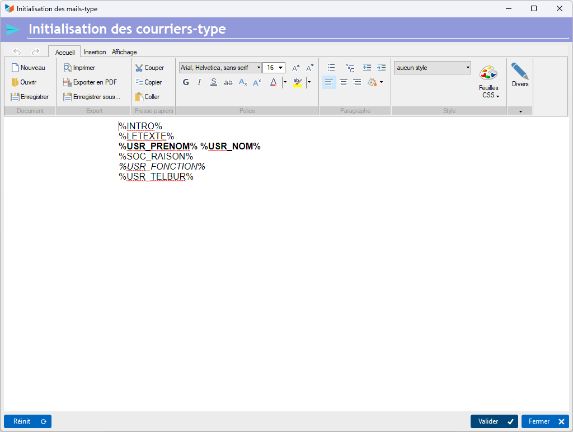The height and width of the screenshot is (432, 573).
Task: Open the Affichage tab
Action: pos(124,52)
